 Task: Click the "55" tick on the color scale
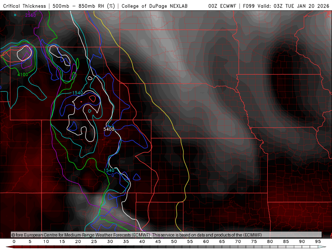190,242
